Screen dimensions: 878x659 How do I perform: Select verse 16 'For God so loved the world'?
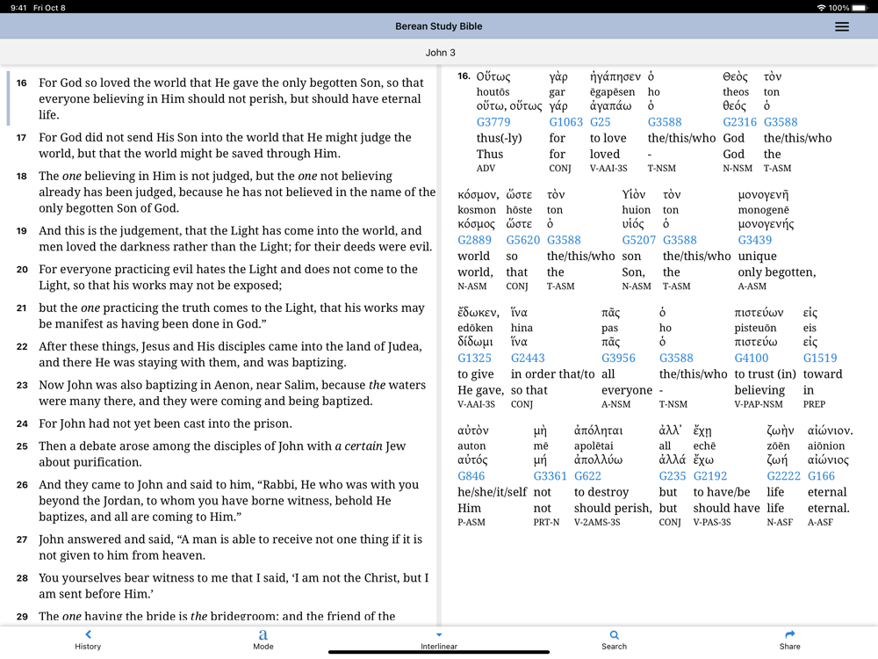point(231,98)
